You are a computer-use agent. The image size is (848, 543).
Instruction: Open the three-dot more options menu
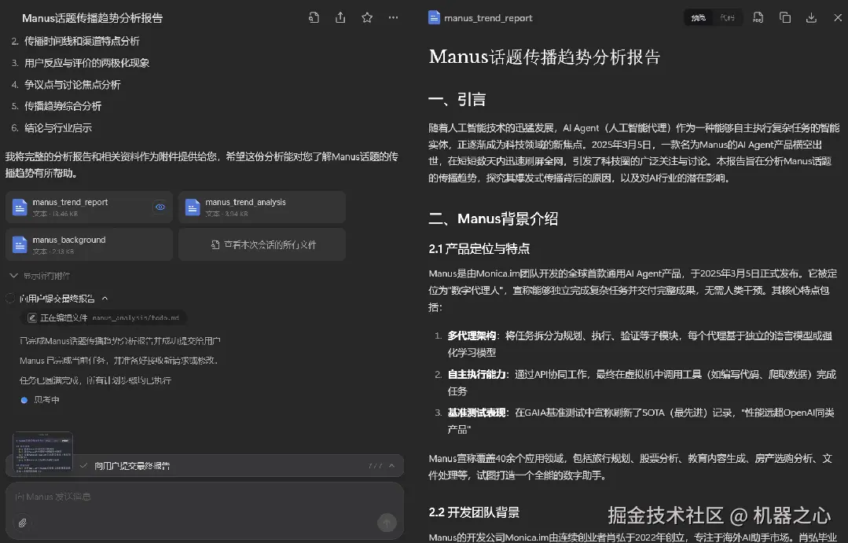coord(393,17)
